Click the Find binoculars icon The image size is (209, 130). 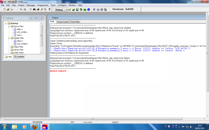tap(34, 9)
